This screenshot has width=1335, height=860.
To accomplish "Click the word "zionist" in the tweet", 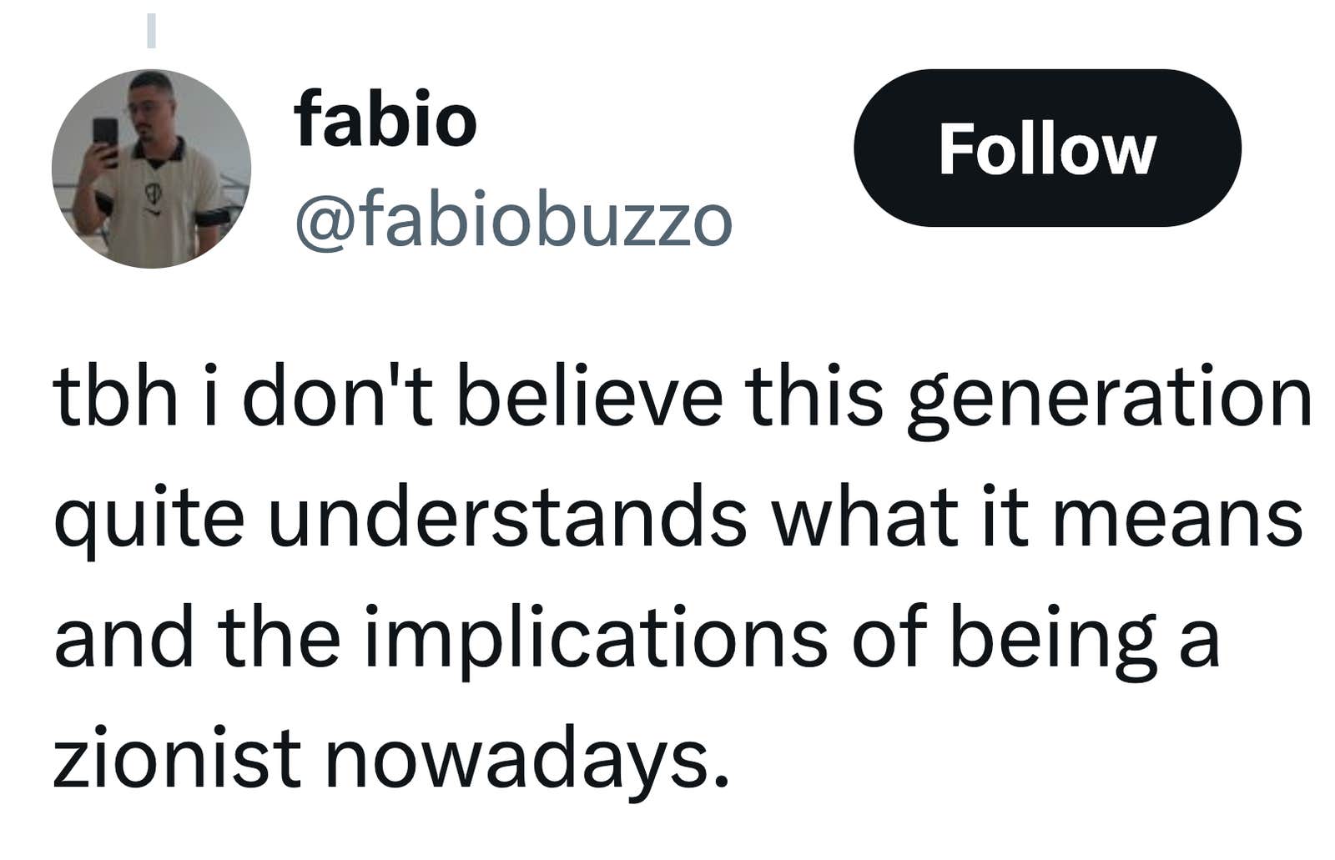I will (176, 759).
